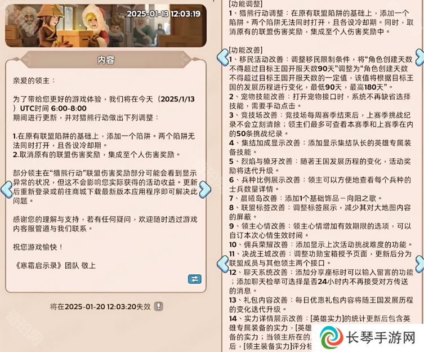
Task: Select the signature 《寒霜启示录》团队 敬上
Action: tap(55, 265)
